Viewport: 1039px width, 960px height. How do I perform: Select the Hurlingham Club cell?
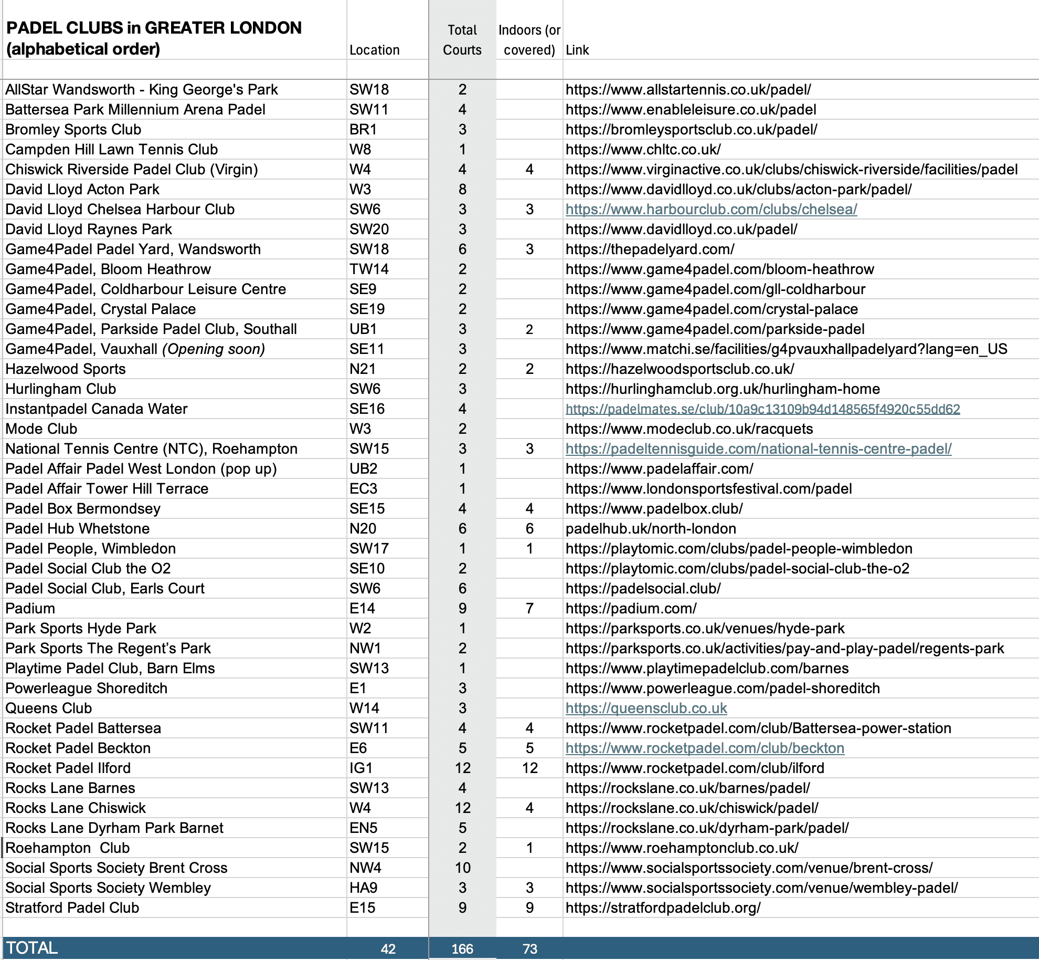[x=61, y=389]
